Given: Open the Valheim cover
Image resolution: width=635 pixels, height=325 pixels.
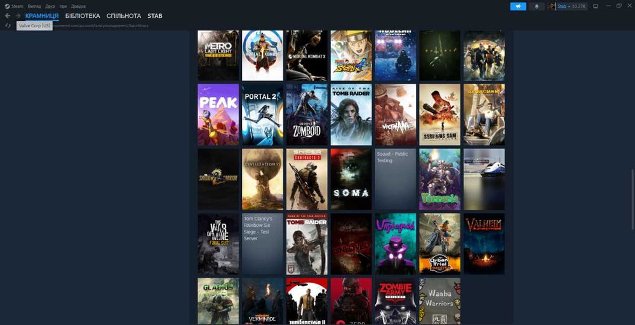Looking at the screenshot, I should (x=485, y=244).
